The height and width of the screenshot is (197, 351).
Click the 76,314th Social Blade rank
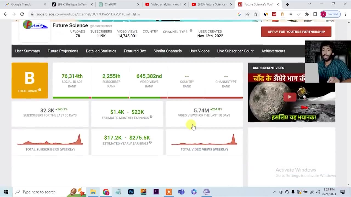(x=72, y=76)
